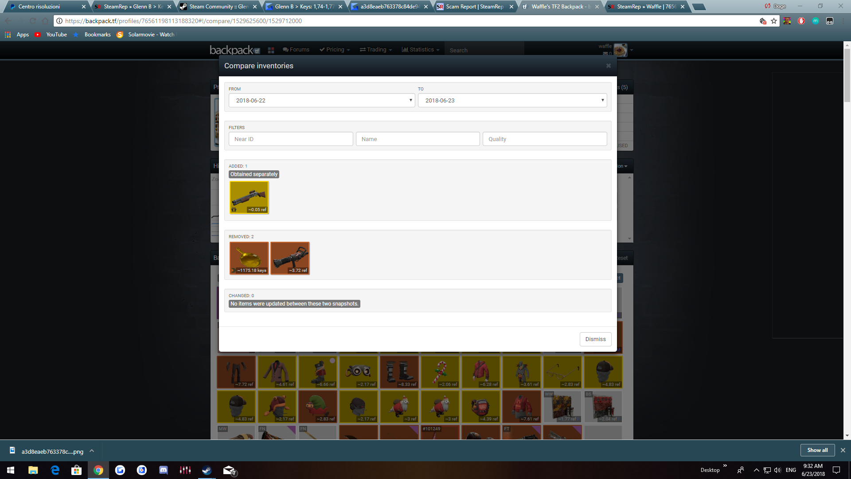Open Windows File Explorer from the taskbar
Image resolution: width=851 pixels, height=479 pixels.
(33, 470)
